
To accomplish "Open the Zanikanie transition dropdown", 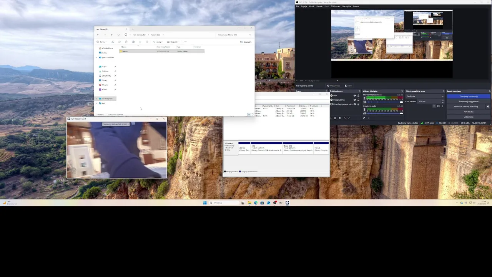I will tap(425, 96).
